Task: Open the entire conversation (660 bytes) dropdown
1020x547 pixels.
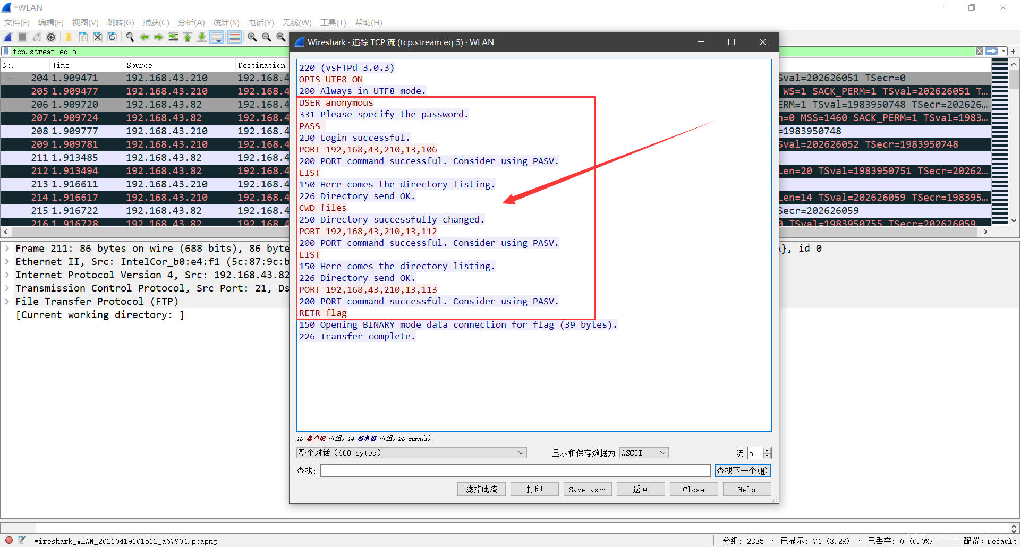Action: point(411,453)
